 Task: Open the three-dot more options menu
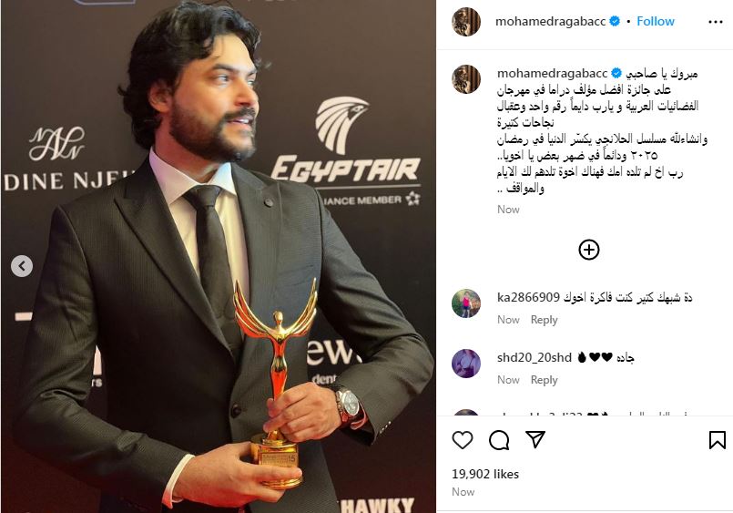(715, 22)
